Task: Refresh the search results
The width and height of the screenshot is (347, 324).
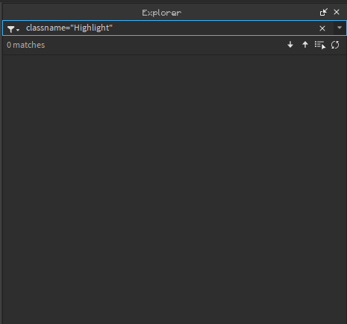Action: [335, 45]
